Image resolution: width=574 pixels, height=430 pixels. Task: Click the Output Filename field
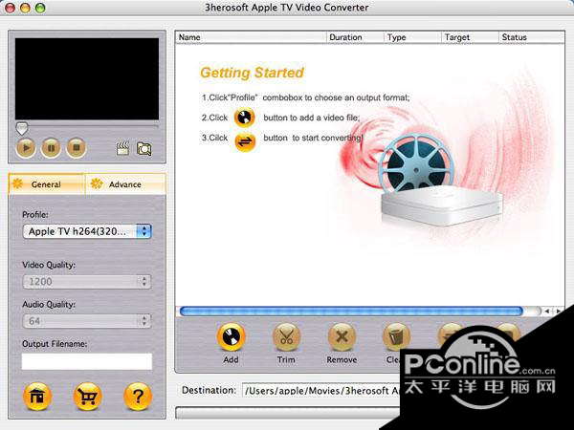pyautogui.click(x=87, y=361)
